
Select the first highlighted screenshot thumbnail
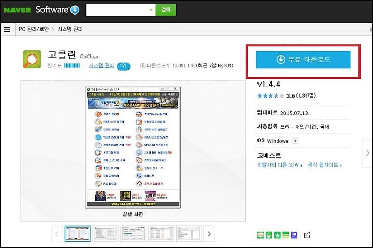78,234
